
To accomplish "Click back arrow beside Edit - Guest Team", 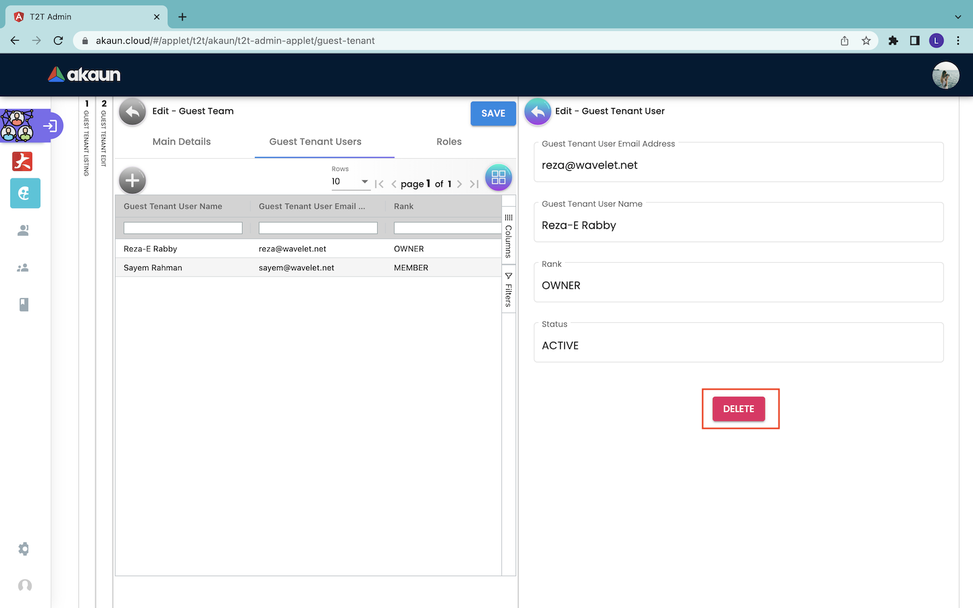I will [132, 112].
